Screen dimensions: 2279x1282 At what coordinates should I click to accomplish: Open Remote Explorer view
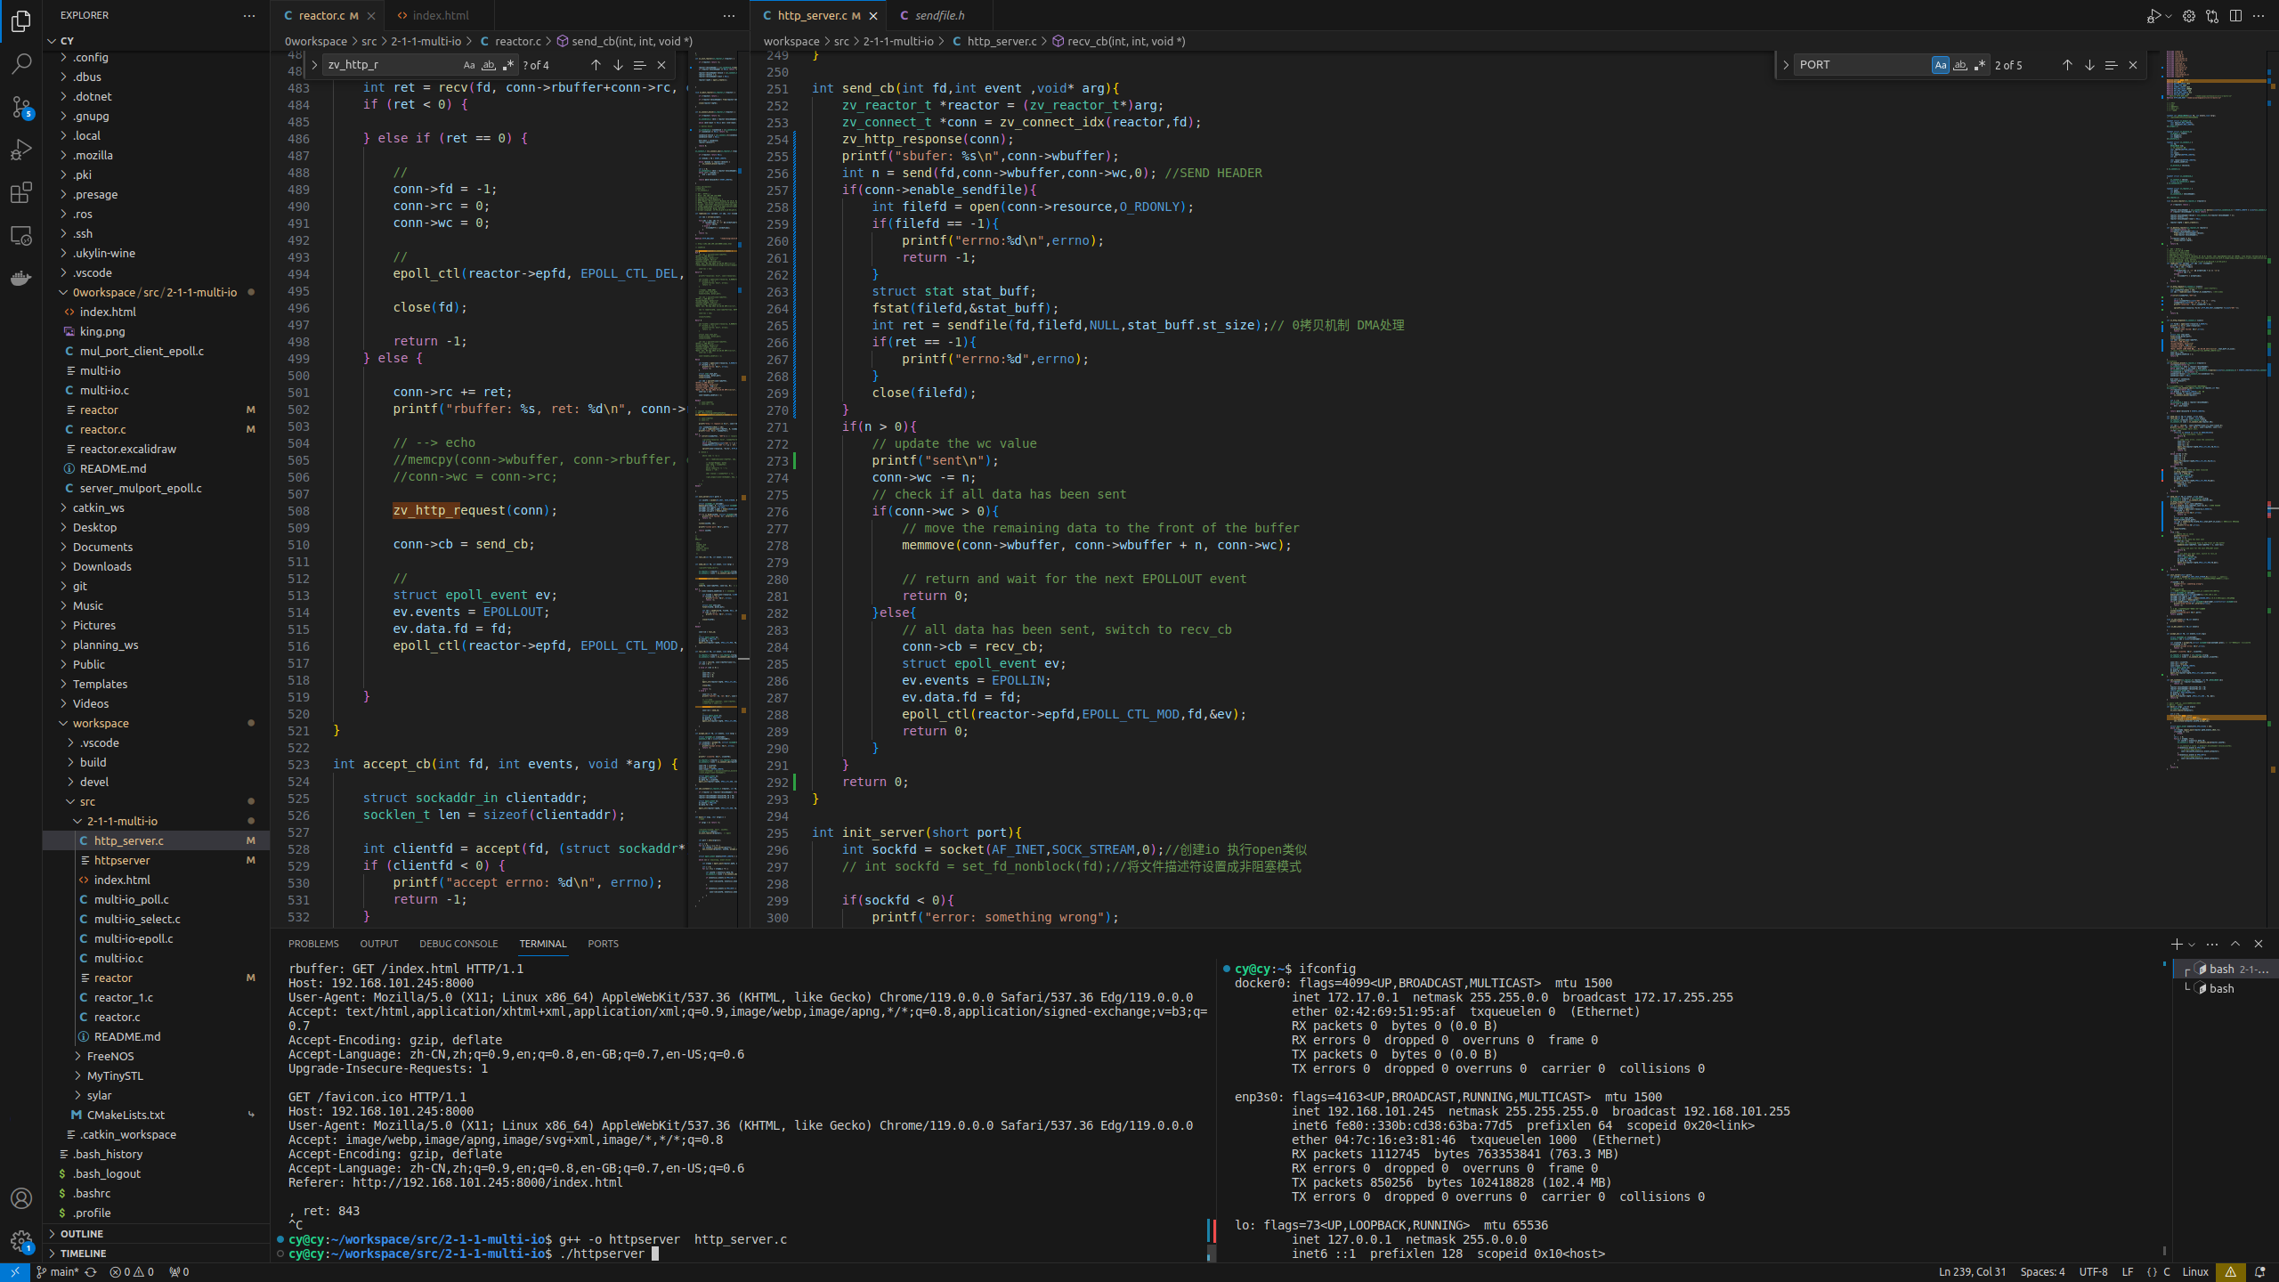pyautogui.click(x=21, y=236)
